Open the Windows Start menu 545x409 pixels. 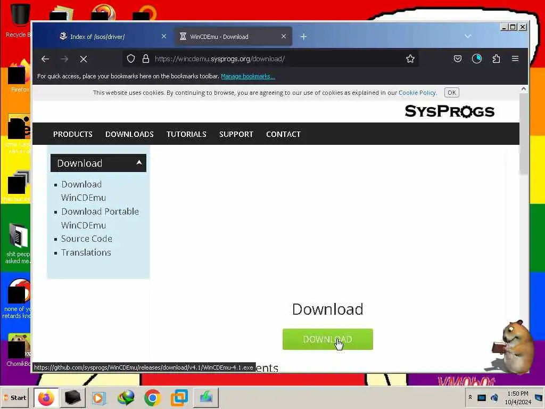point(14,397)
